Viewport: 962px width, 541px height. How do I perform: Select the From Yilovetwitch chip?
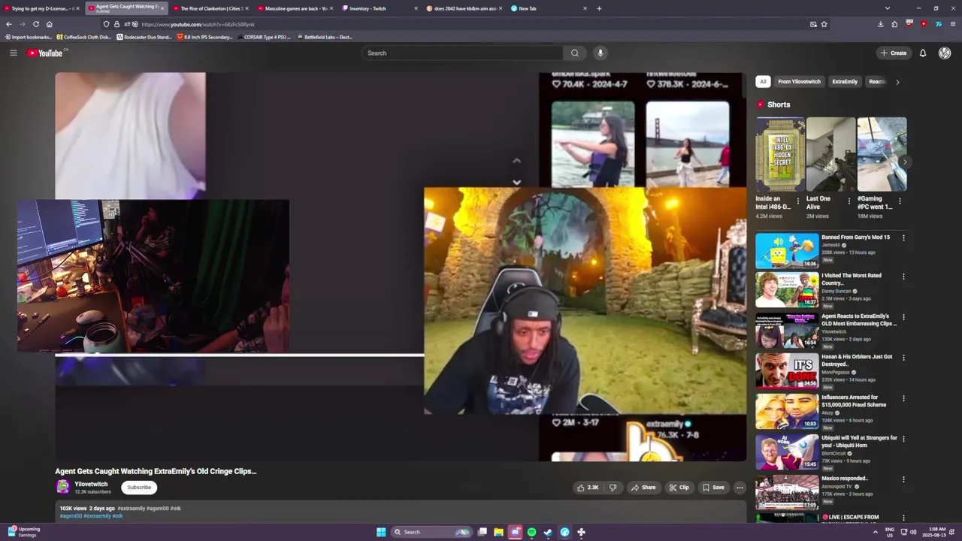pos(799,81)
